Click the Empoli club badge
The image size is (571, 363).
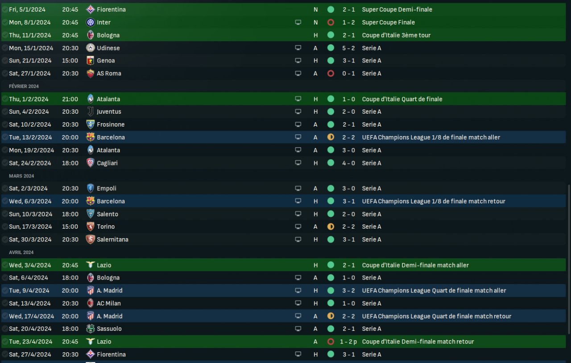coord(91,189)
